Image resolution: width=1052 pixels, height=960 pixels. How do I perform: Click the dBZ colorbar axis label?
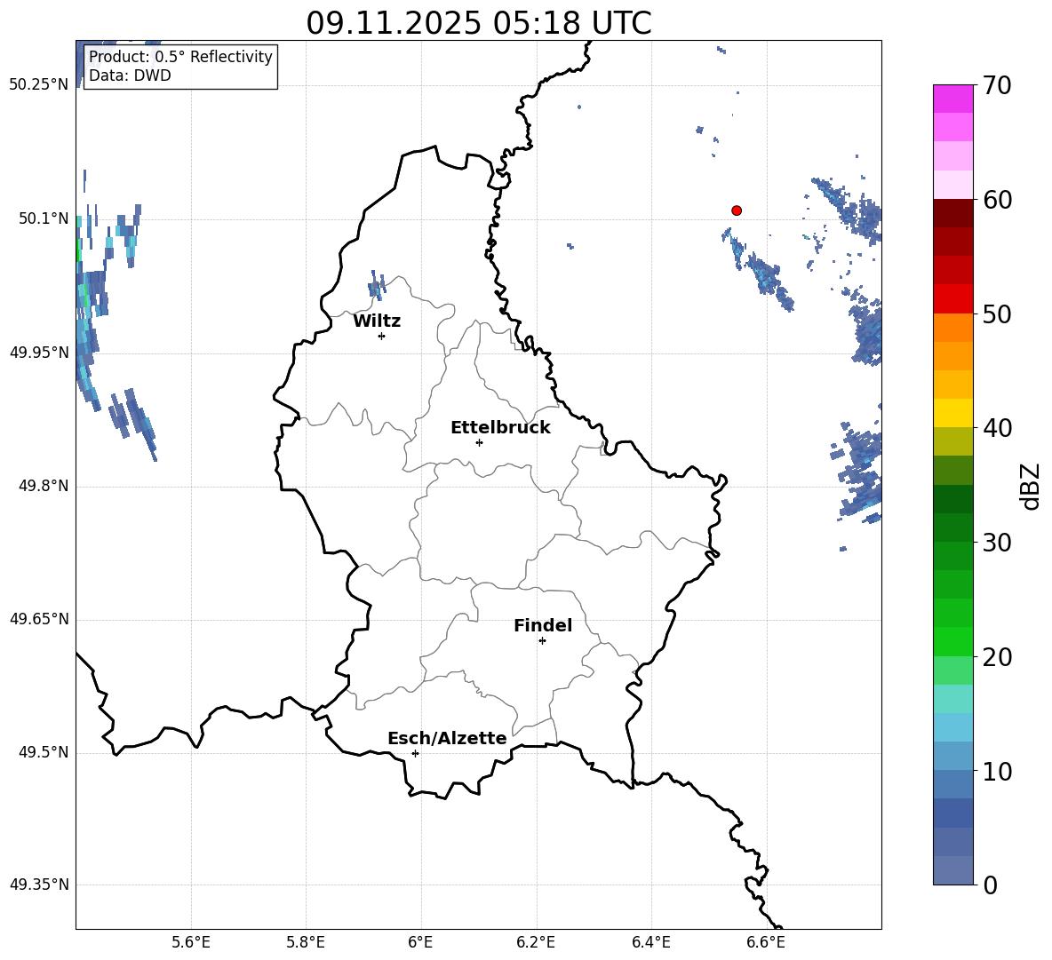click(1032, 486)
